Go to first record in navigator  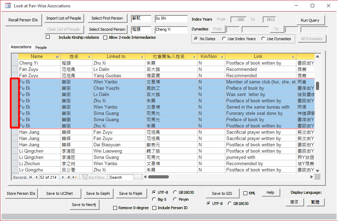(x=30, y=177)
